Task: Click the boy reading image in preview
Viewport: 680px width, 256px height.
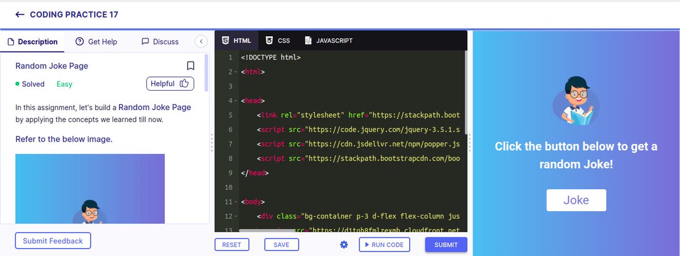Action: click(576, 100)
